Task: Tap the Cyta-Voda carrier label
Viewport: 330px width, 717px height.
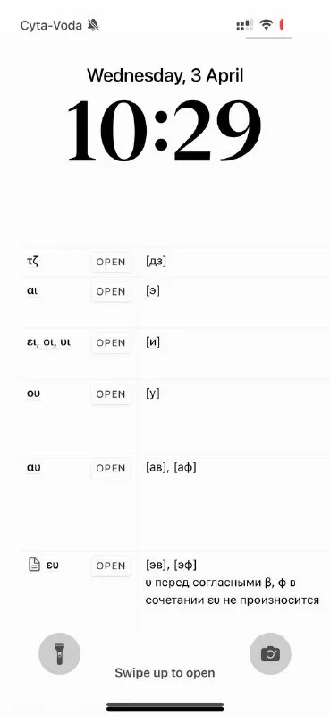Action: pyautogui.click(x=52, y=25)
